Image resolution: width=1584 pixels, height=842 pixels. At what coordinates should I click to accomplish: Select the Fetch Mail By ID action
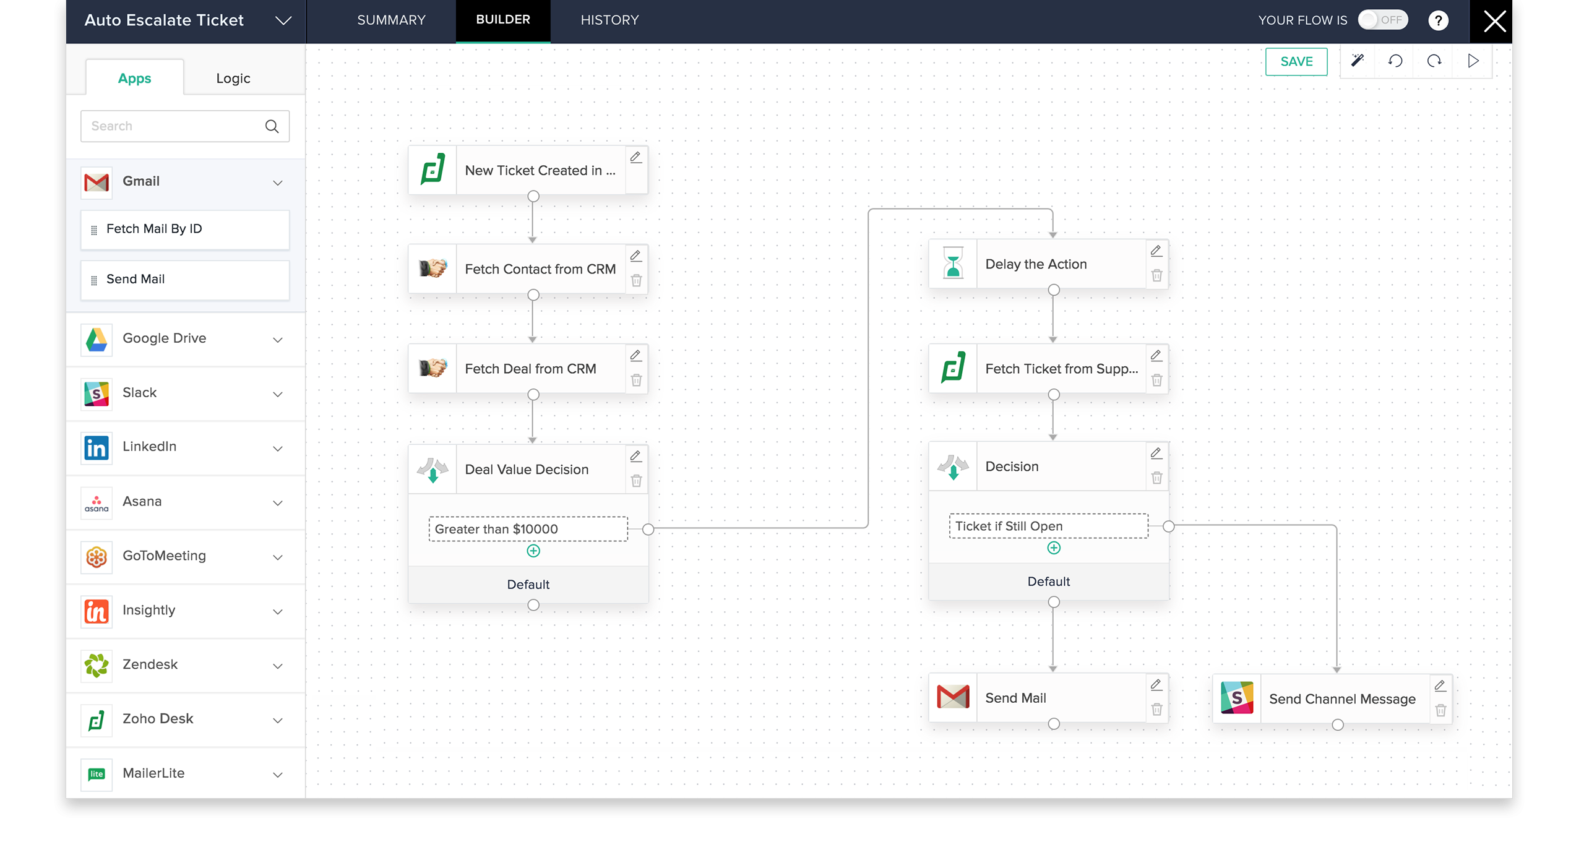(185, 230)
